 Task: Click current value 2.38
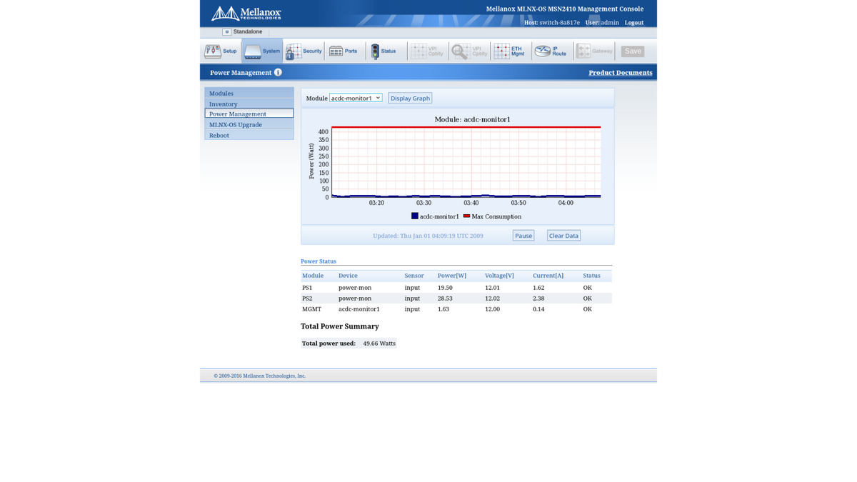pos(538,298)
